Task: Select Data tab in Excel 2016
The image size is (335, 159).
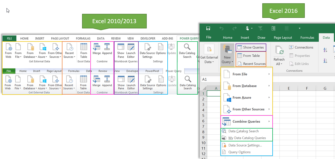Action: (326, 37)
